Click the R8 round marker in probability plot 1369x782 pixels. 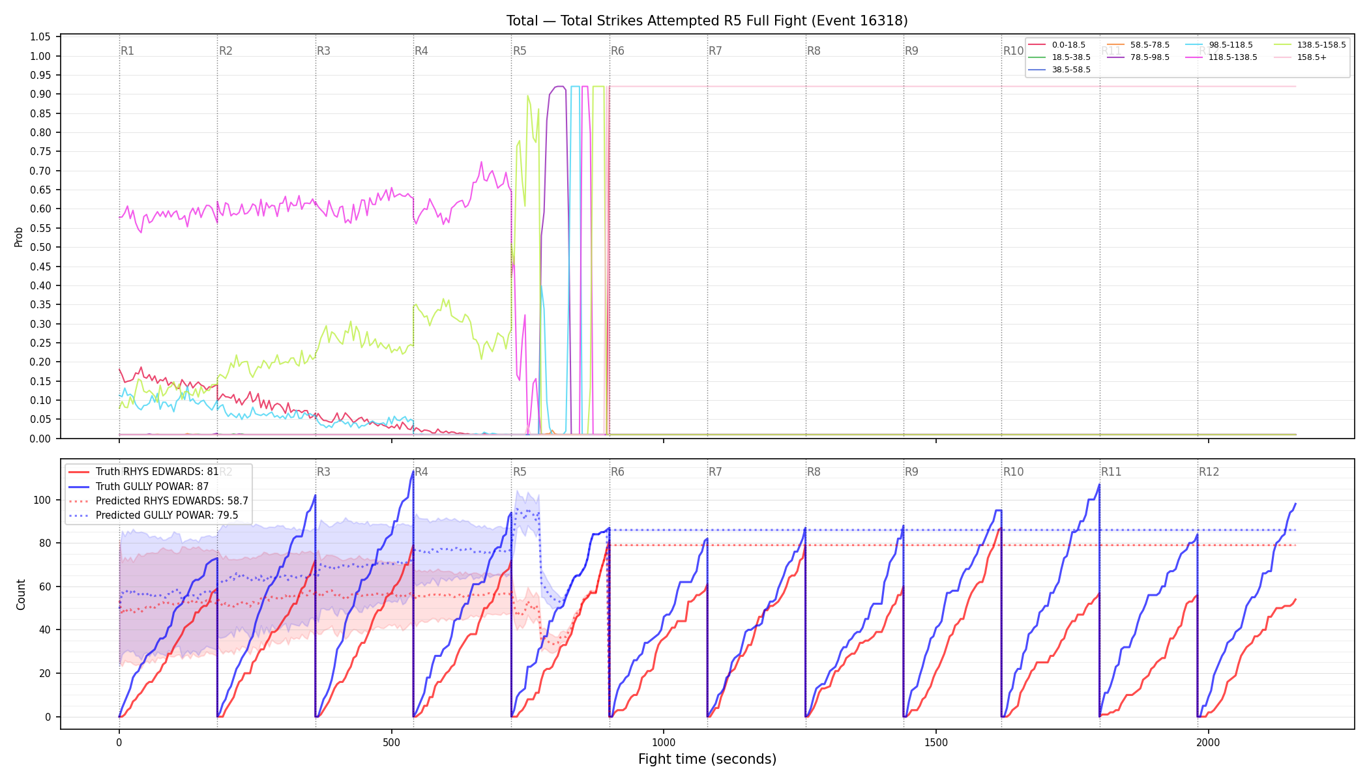coord(814,51)
